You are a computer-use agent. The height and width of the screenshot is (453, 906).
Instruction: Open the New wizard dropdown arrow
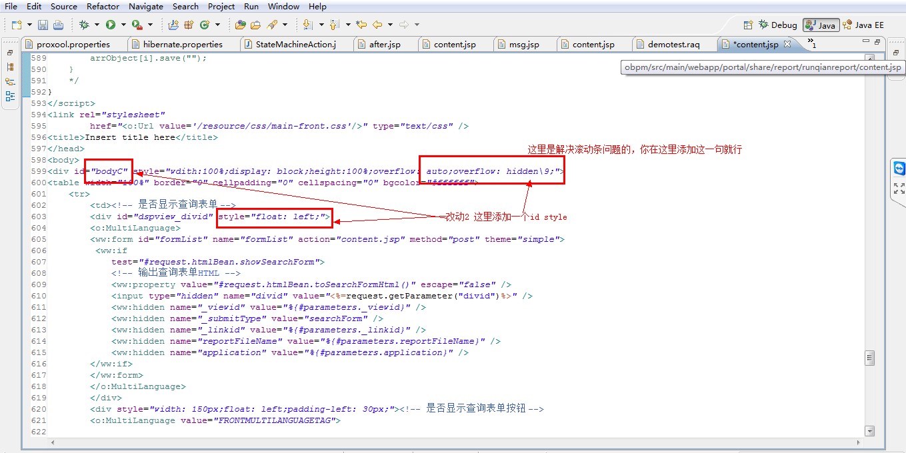click(x=29, y=25)
